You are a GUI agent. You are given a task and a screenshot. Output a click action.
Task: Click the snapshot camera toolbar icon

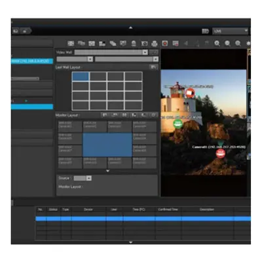[x=144, y=43]
